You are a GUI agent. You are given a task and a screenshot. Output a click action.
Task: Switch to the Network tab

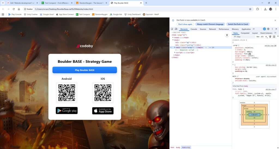tap(213, 29)
